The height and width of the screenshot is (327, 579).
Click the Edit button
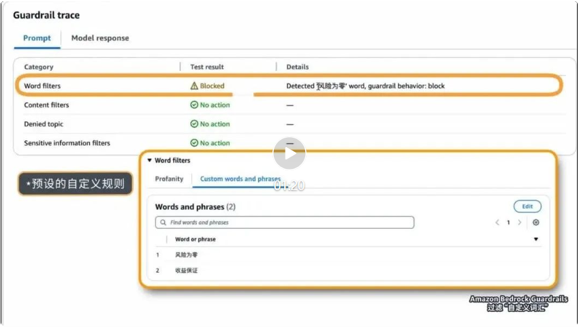point(527,206)
